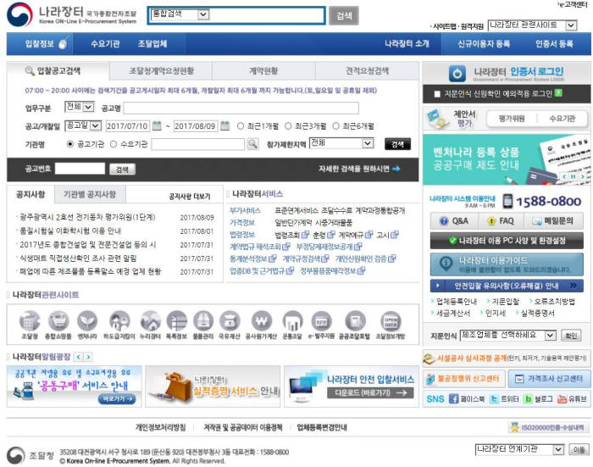Viewport: 593px width, 467px height.
Task: Click the 나라장터 안전 입찰서비스 다운로드 banner
Action: (x=352, y=386)
